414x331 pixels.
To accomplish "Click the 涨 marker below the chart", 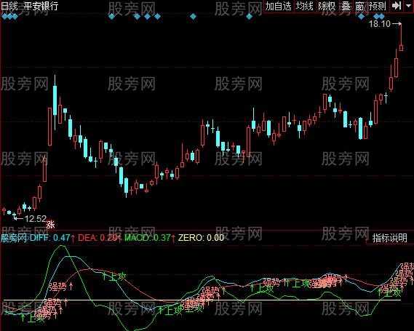I will pyautogui.click(x=50, y=224).
